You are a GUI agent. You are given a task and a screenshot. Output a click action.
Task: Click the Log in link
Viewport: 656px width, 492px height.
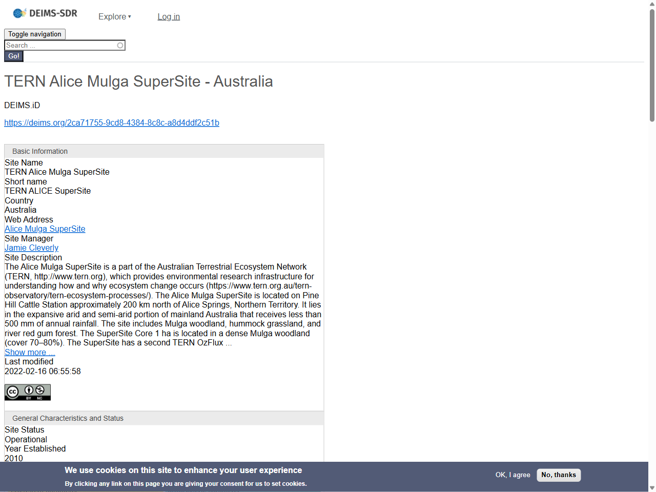click(169, 16)
